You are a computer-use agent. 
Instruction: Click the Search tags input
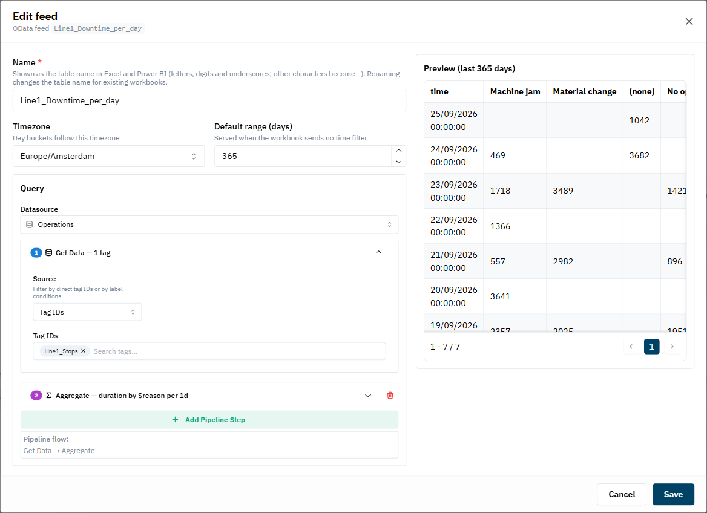pos(238,351)
